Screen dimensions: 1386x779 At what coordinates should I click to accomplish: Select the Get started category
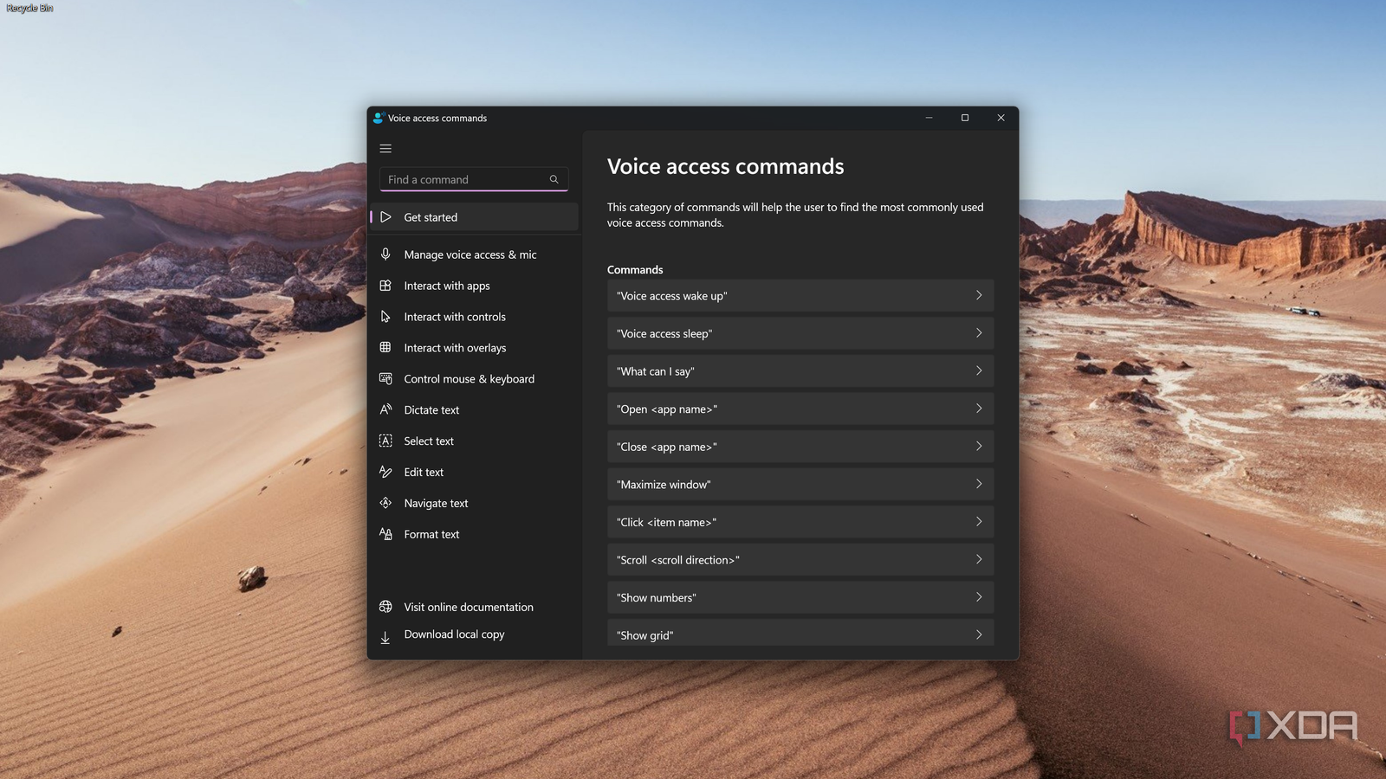[431, 217]
